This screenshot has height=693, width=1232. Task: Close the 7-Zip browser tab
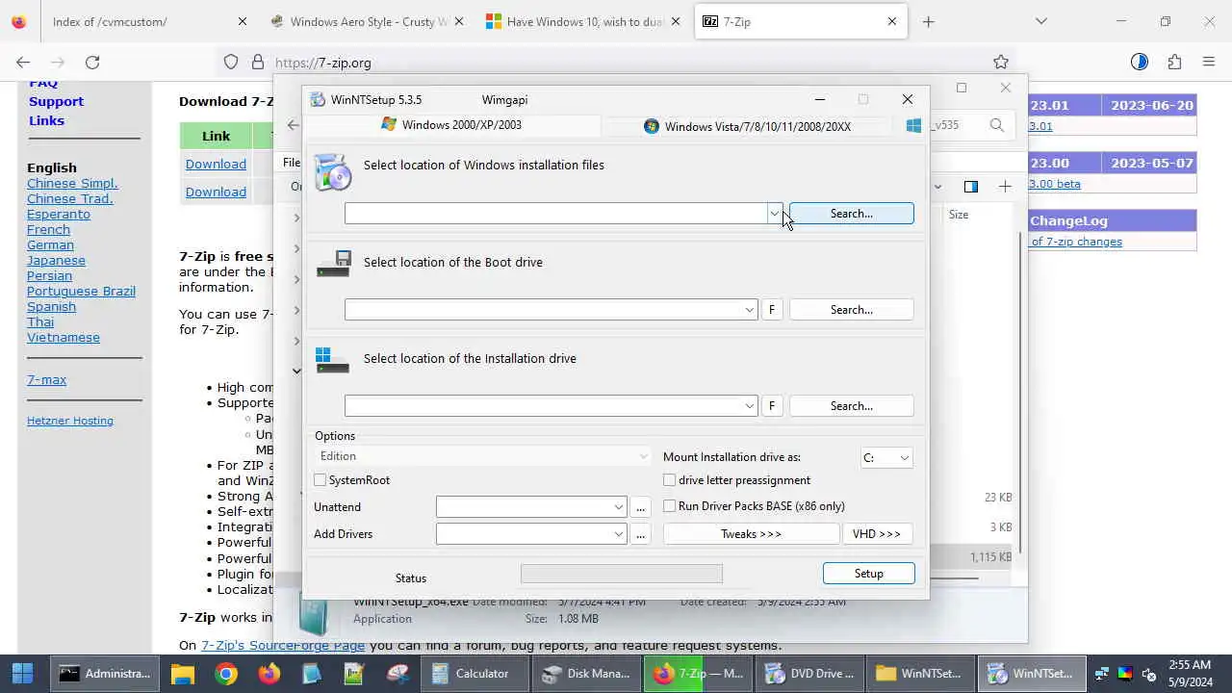click(892, 21)
